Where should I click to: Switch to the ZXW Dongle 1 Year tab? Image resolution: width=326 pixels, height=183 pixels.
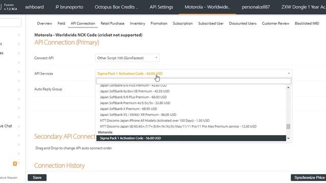304,7
